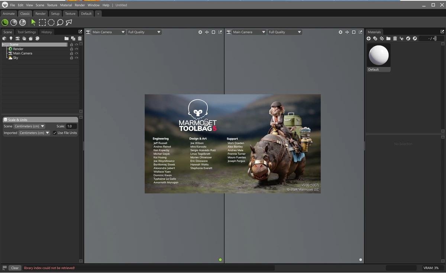Open right viewport Full Quality dropdown
This screenshot has height=273, width=446.
pos(285,32)
